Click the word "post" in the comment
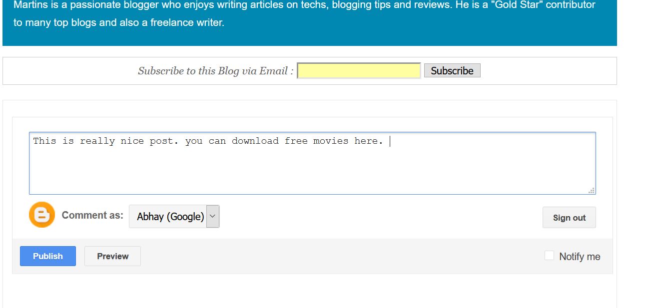The height and width of the screenshot is (308, 662). pos(163,141)
